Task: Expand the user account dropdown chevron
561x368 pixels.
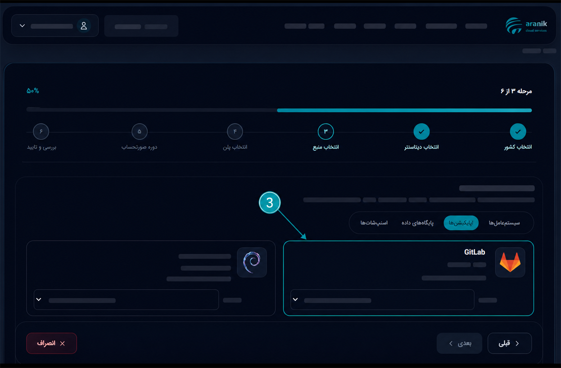Action: tap(22, 26)
